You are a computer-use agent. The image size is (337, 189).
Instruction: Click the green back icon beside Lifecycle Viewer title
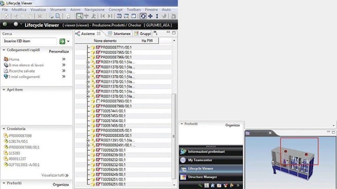(5, 24)
